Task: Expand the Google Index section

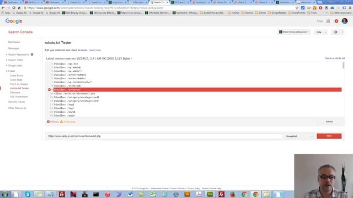Action: pyautogui.click(x=15, y=65)
